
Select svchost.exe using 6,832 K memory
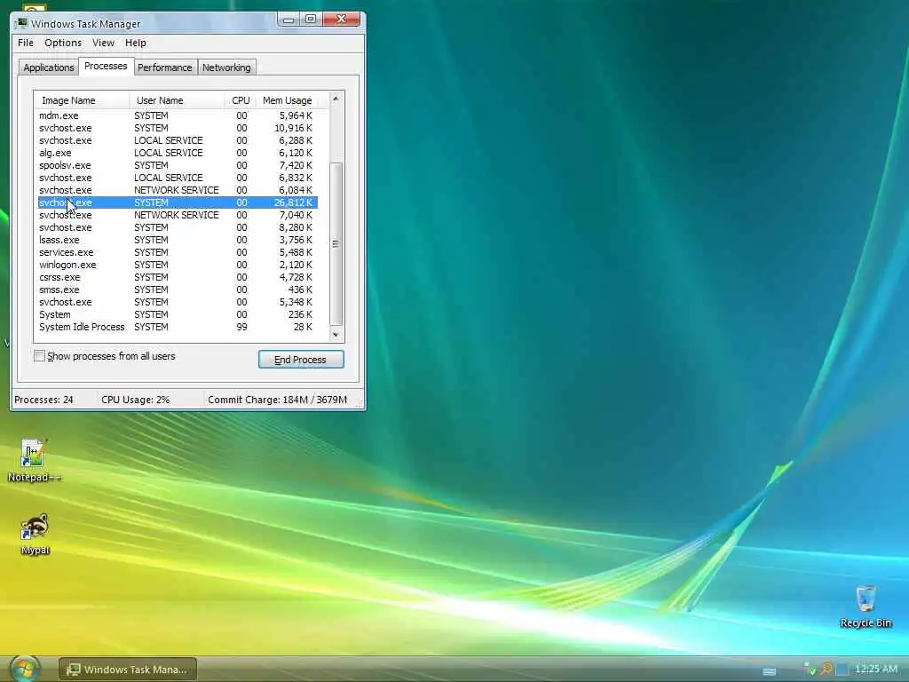pyautogui.click(x=178, y=178)
